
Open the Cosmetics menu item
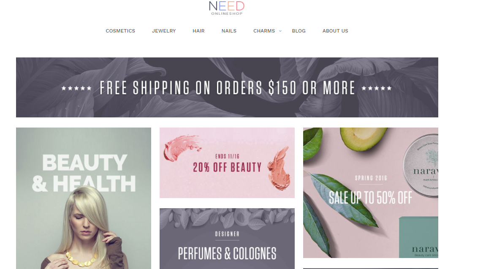120,31
